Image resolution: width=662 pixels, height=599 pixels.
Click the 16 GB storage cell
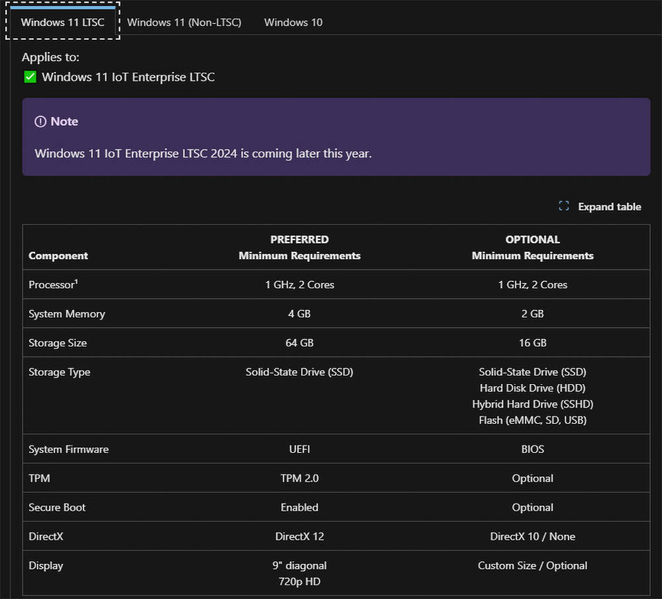point(532,343)
